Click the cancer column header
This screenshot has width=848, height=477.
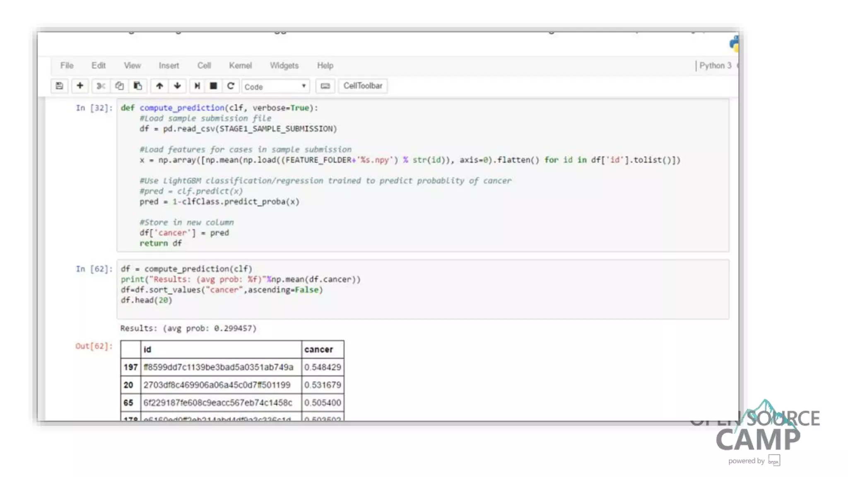318,349
